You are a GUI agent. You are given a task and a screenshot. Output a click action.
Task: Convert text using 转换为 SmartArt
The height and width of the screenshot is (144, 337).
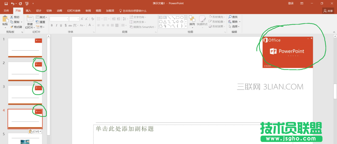143,27
